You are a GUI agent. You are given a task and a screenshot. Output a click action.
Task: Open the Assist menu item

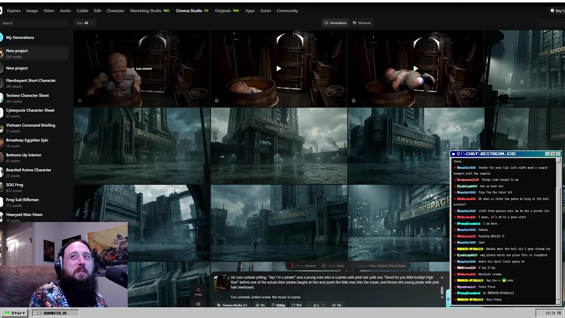coord(266,11)
